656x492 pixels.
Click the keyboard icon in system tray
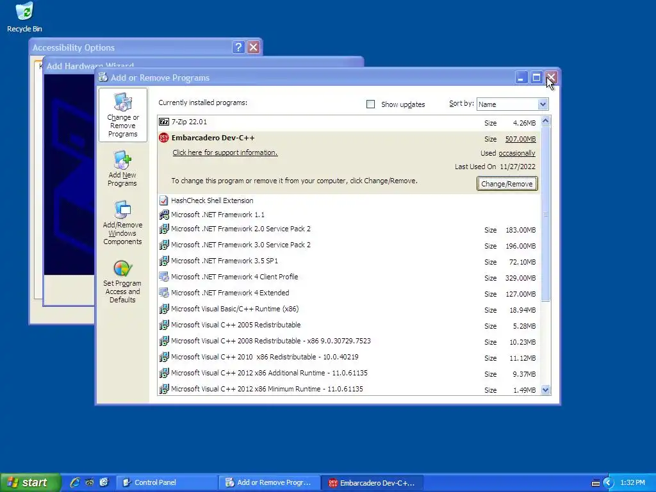click(595, 483)
